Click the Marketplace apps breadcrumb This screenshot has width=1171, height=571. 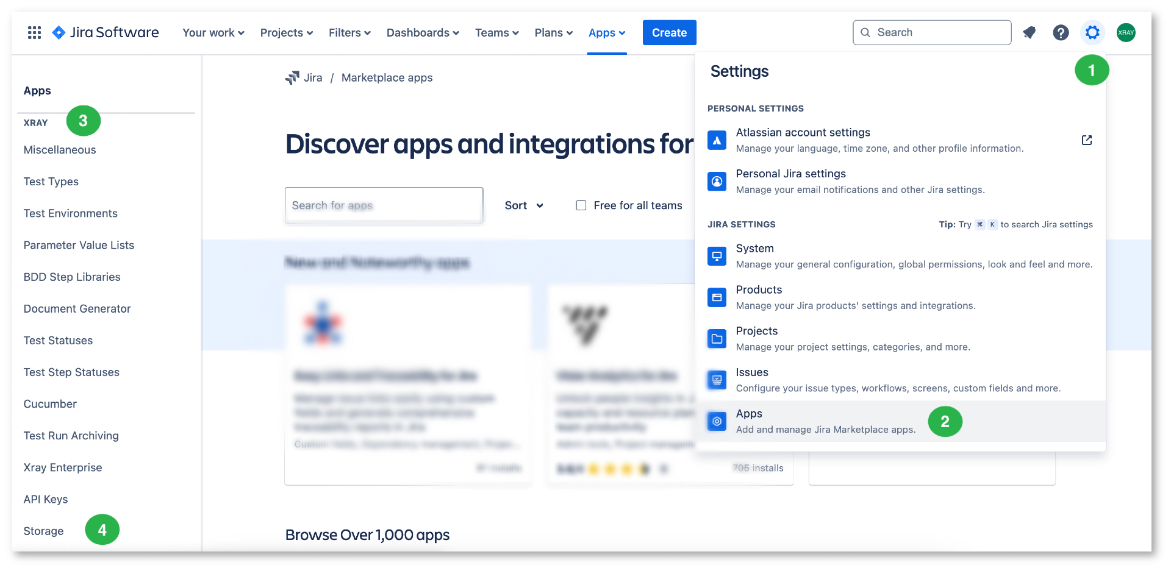point(387,78)
